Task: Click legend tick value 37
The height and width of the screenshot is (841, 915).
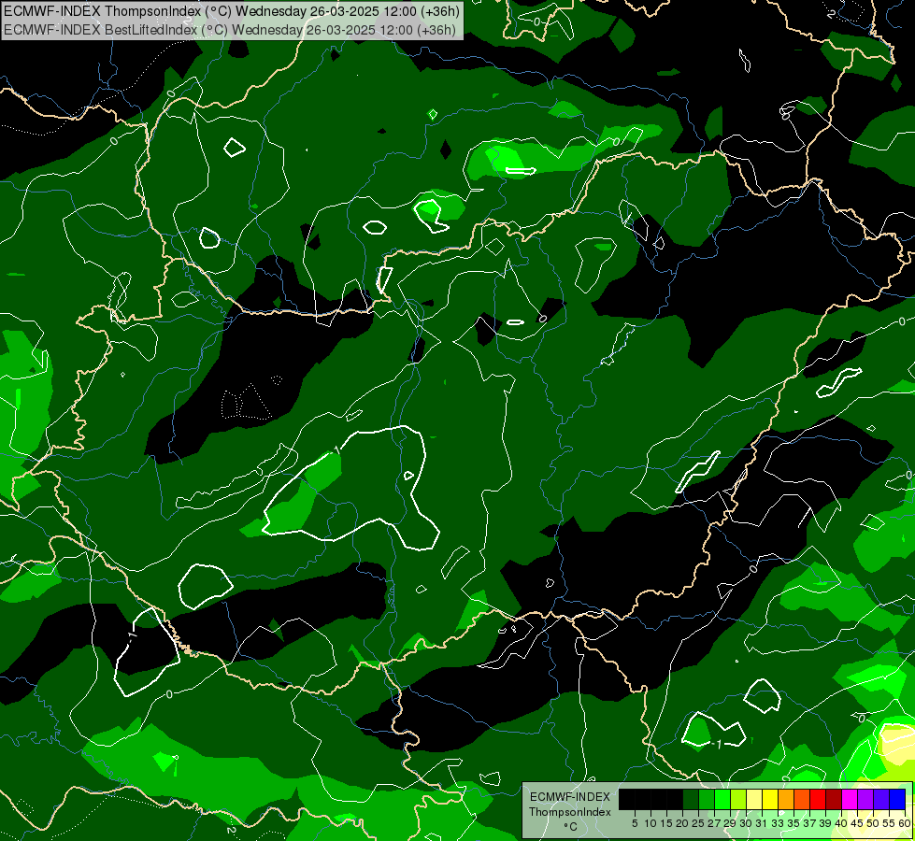Action: 810,823
